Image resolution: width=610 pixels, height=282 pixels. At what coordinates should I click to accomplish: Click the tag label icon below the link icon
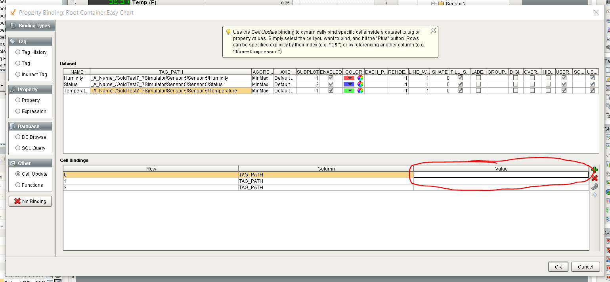[595, 194]
